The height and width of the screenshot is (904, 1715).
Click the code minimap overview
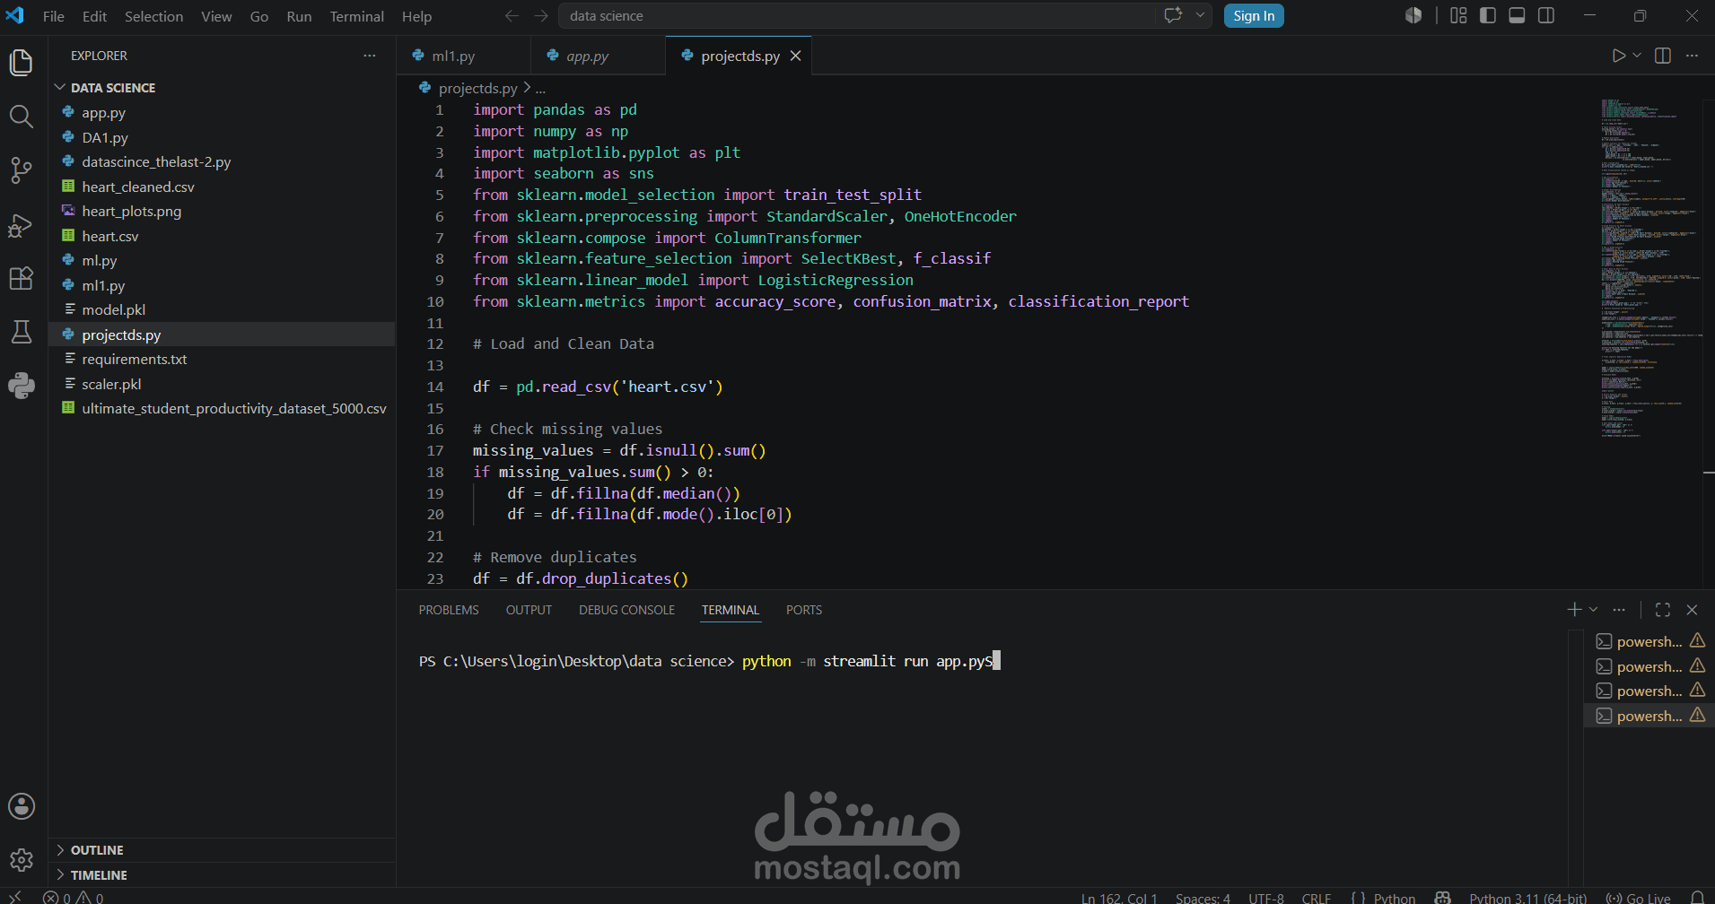coord(1651,267)
